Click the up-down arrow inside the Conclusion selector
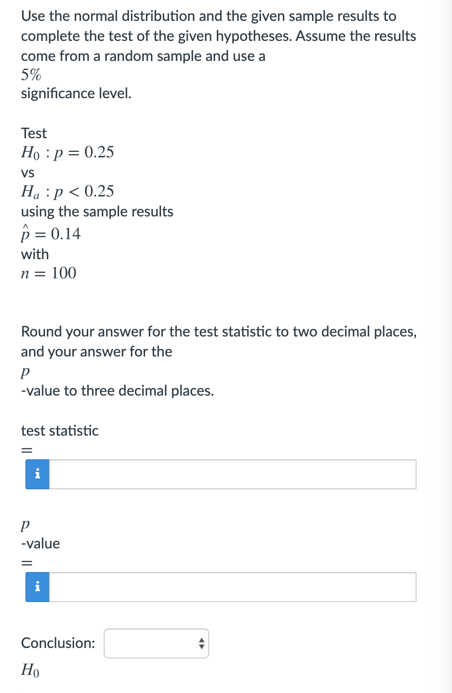The image size is (452, 693). pyautogui.click(x=201, y=643)
